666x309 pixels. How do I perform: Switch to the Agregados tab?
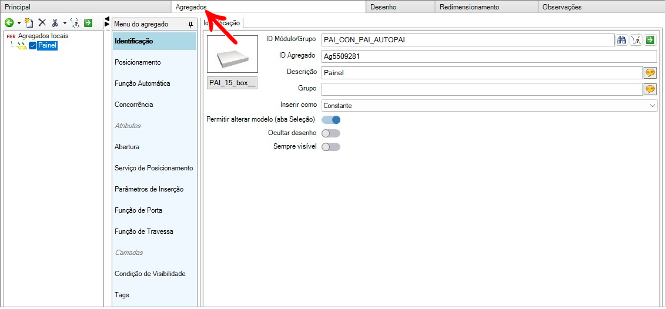269,7
